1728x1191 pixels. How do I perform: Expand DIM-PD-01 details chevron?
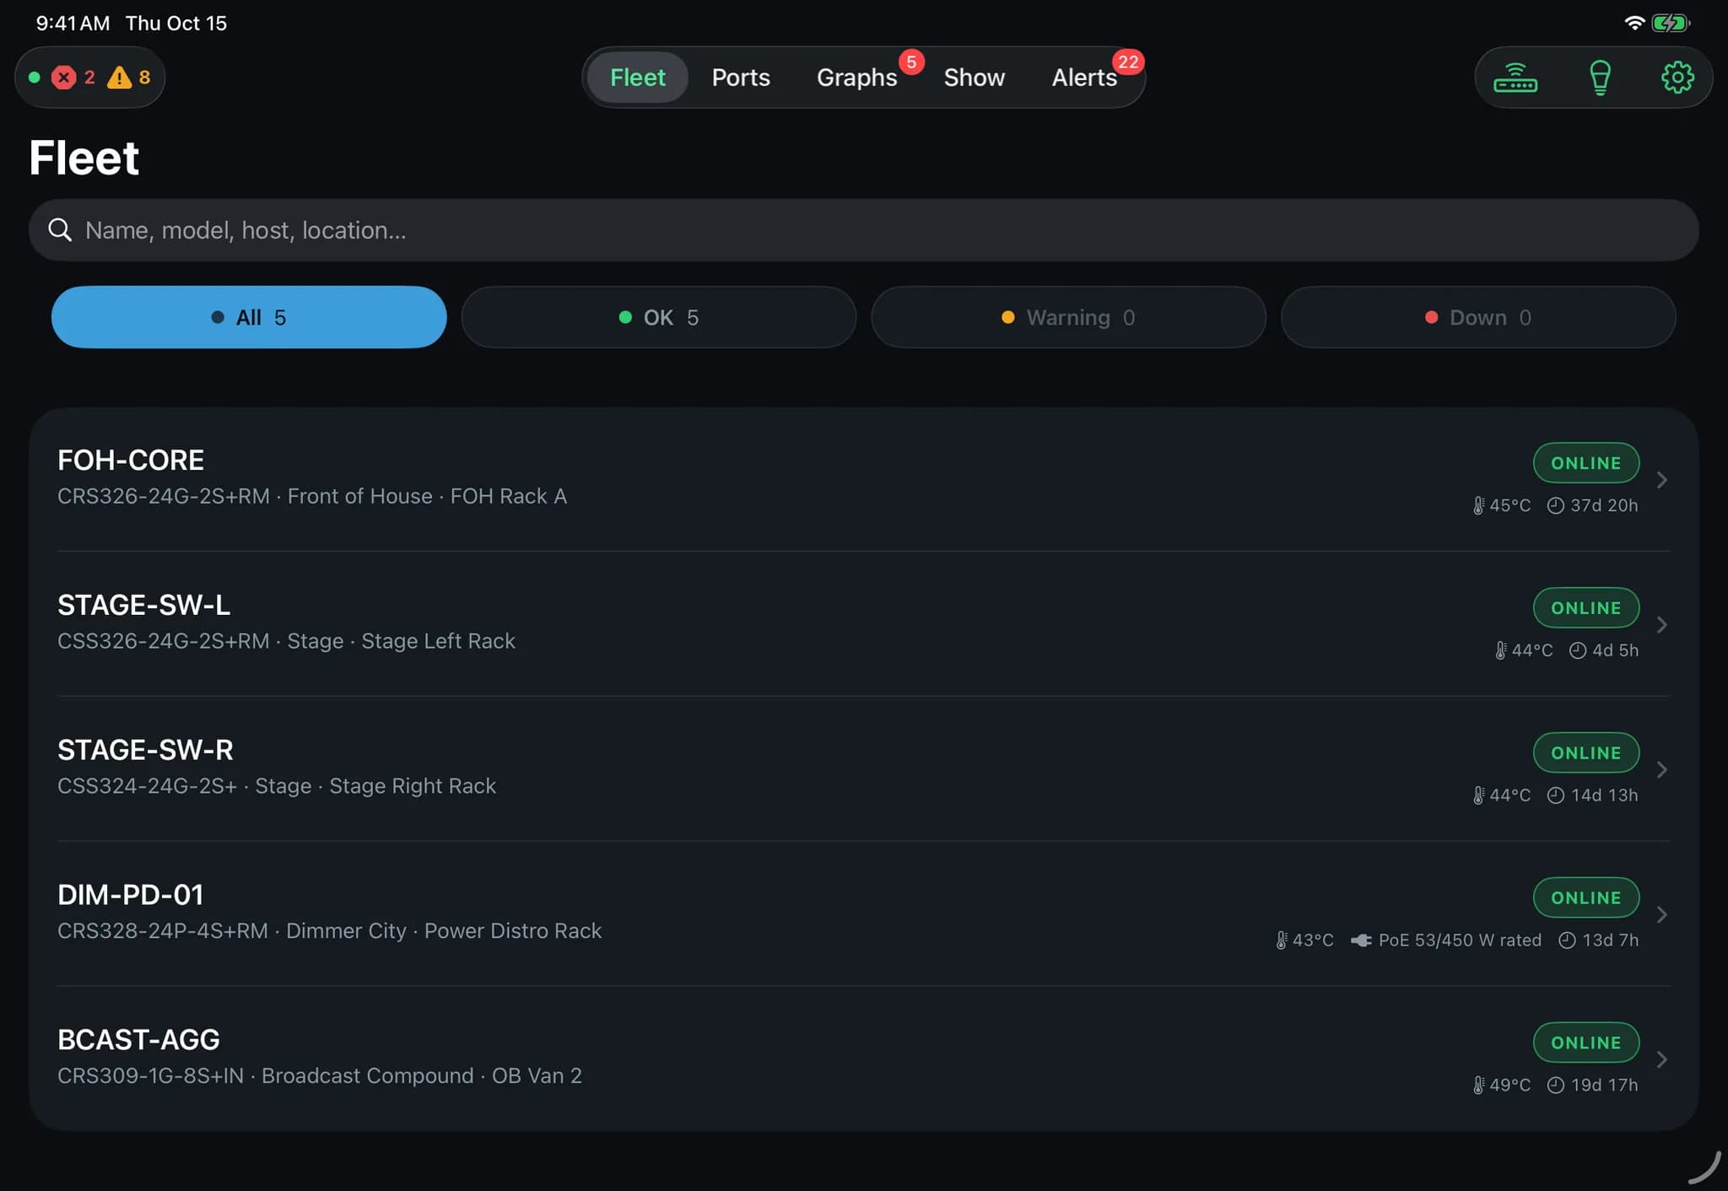click(x=1661, y=915)
